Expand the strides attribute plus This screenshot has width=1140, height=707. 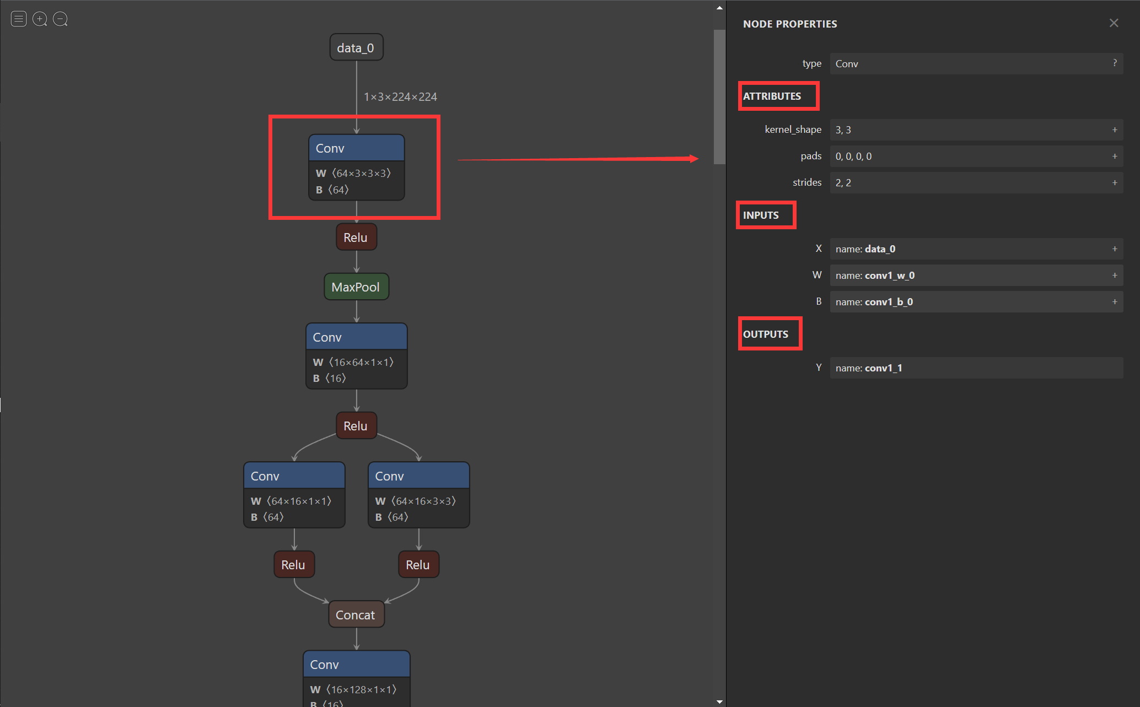pyautogui.click(x=1114, y=182)
